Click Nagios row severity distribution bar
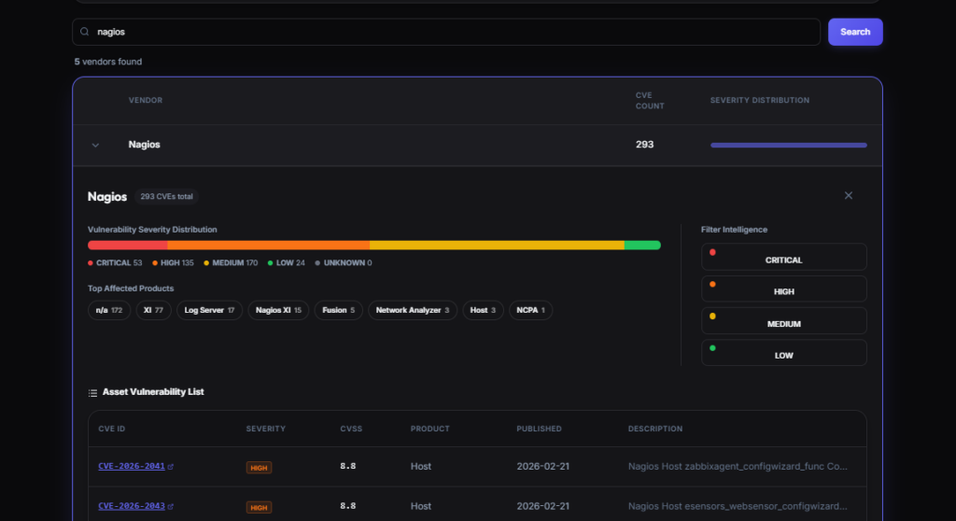956x521 pixels. coord(788,146)
